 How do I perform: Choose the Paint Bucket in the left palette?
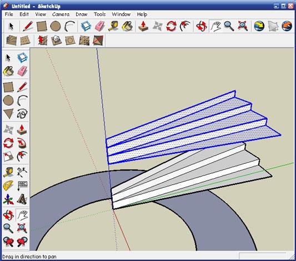[x=8, y=71]
